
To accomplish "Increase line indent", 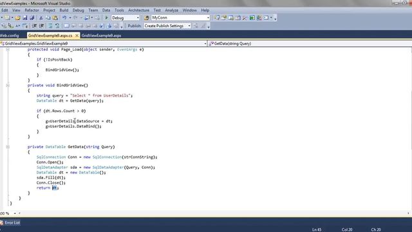I will point(41,26).
